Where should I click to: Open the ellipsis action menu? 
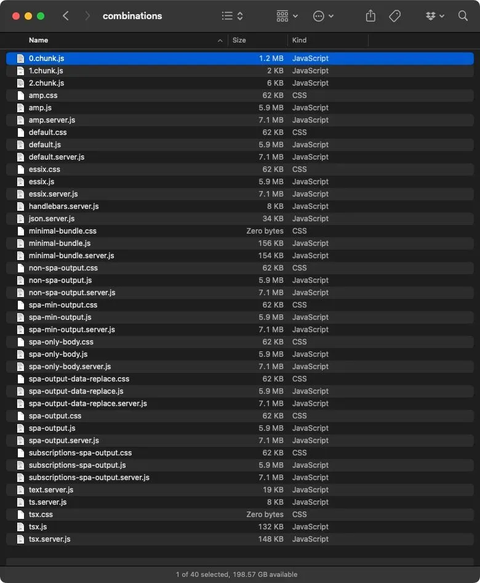pyautogui.click(x=323, y=16)
